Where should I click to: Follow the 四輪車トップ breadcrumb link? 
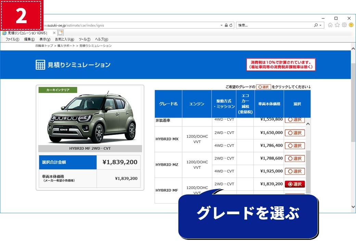(x=44, y=46)
